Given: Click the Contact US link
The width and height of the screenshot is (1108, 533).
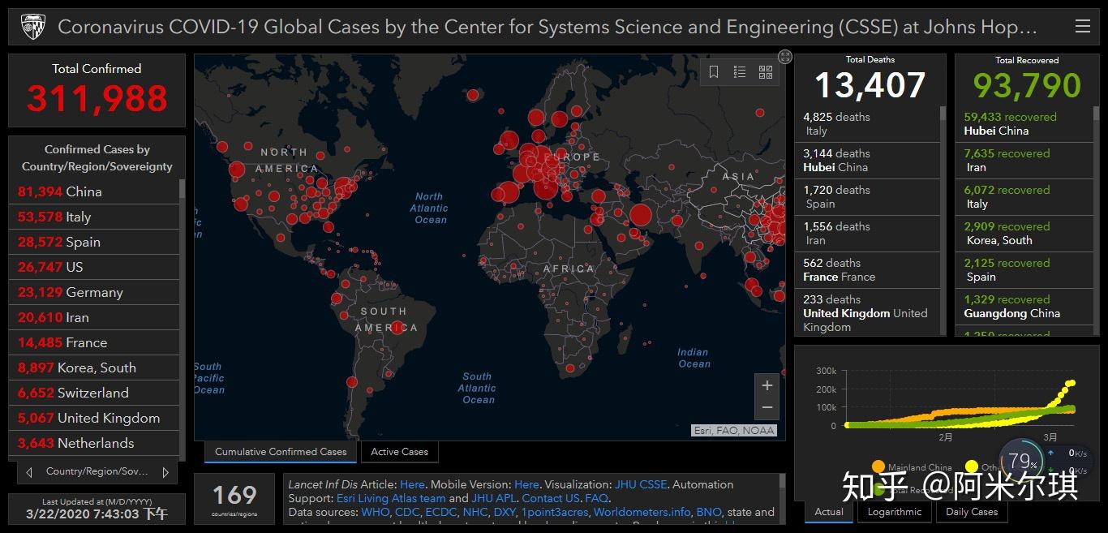Looking at the screenshot, I should tap(551, 498).
